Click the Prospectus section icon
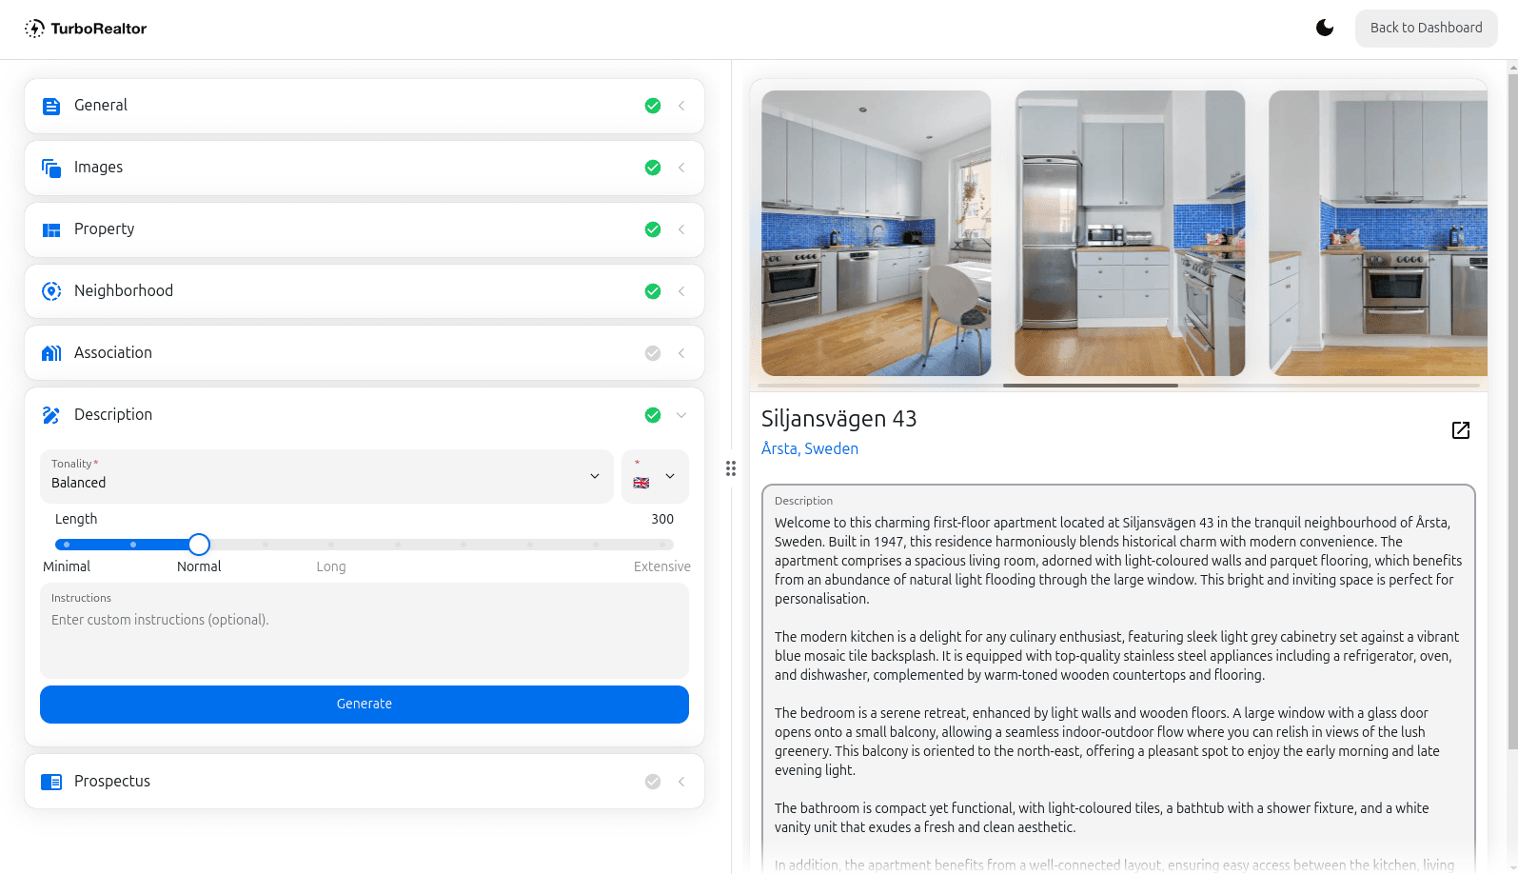 pos(51,782)
